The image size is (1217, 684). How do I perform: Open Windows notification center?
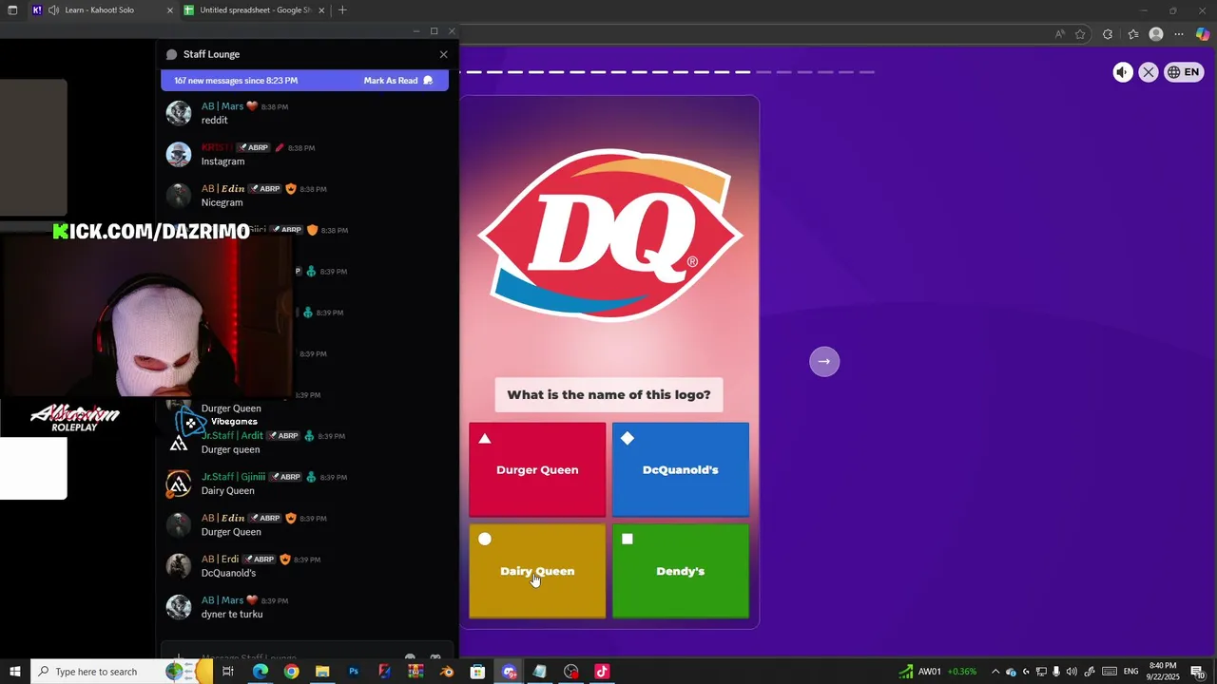tap(1197, 672)
